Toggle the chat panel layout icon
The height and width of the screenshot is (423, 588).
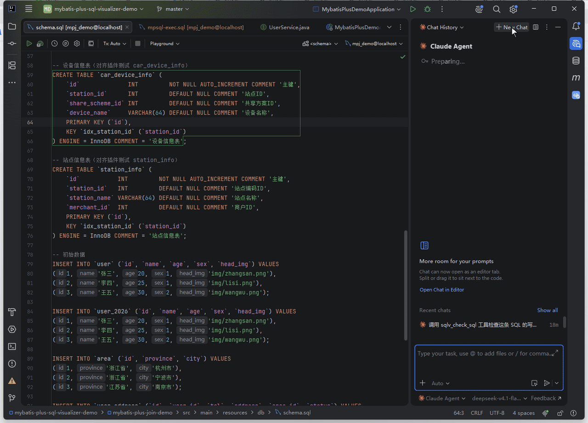[536, 27]
